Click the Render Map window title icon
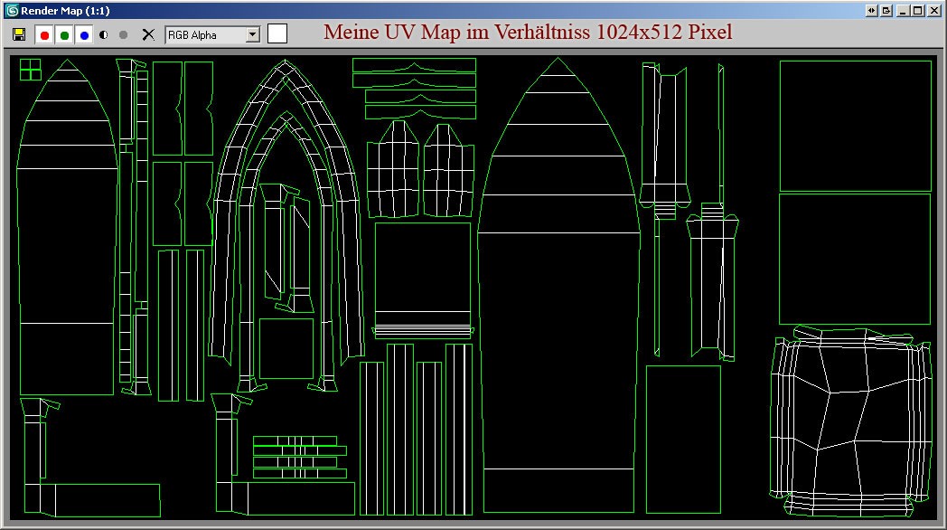The image size is (947, 530). pyautogui.click(x=12, y=11)
